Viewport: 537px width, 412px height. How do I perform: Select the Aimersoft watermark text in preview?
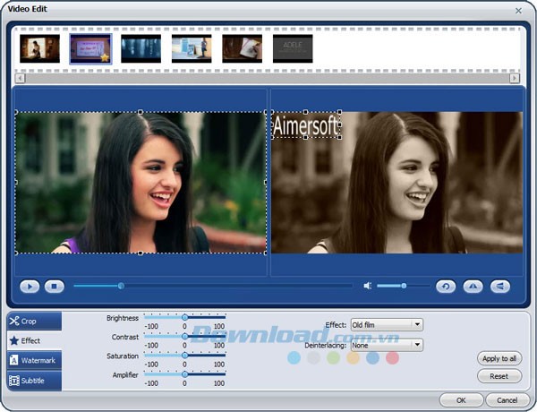305,125
